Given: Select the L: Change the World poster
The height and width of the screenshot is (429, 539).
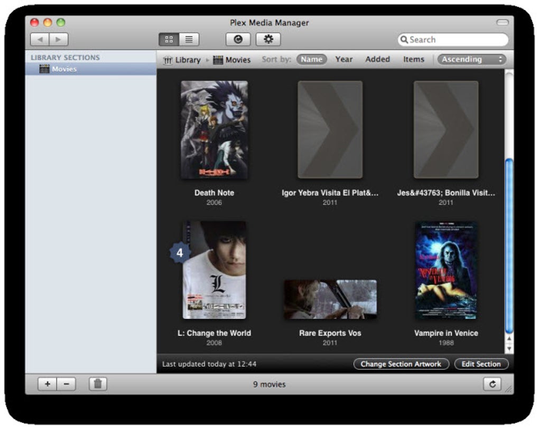Looking at the screenshot, I should (x=214, y=270).
